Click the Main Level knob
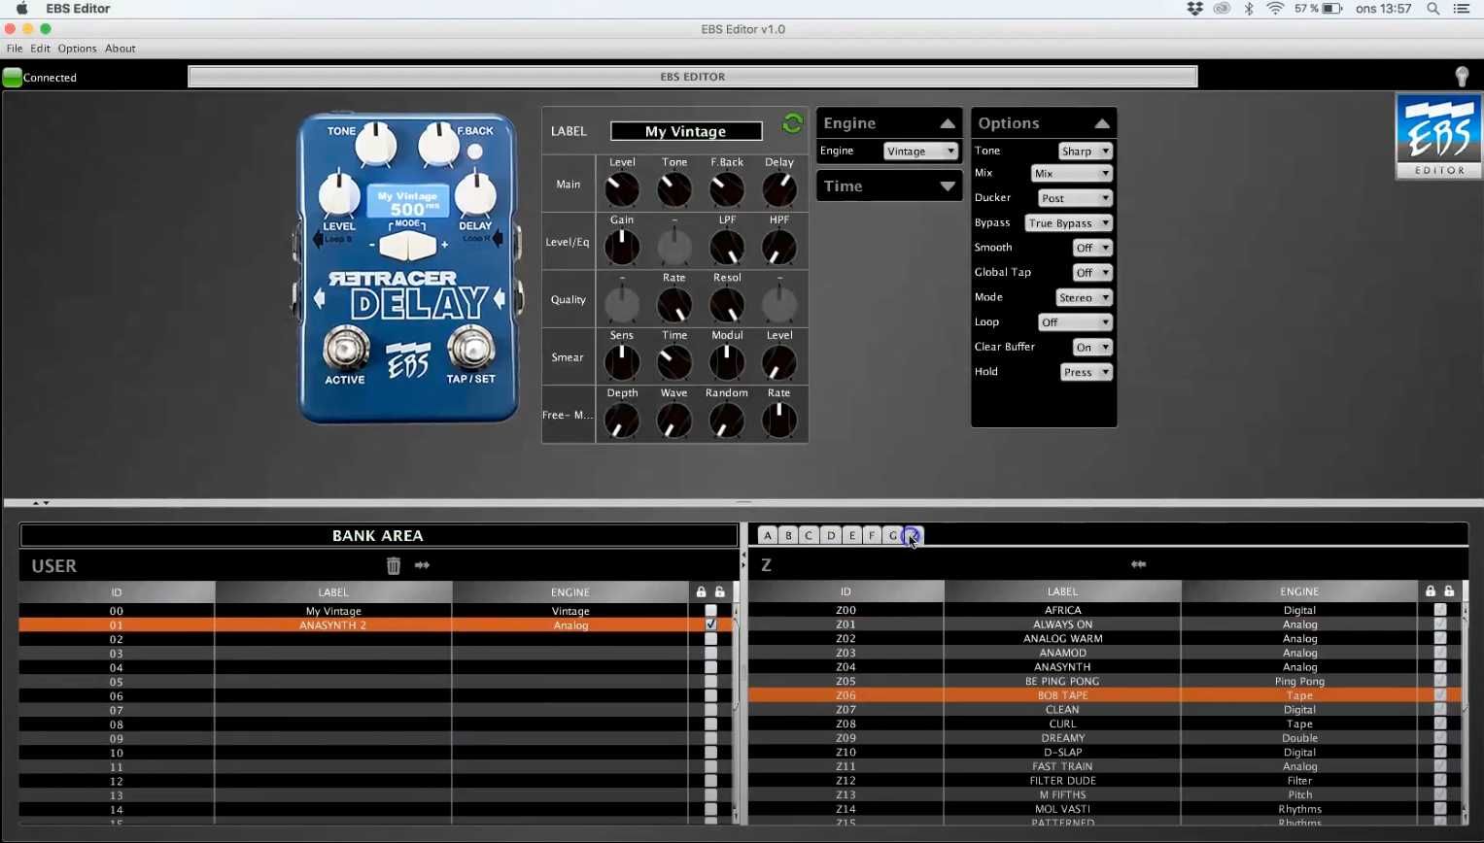This screenshot has width=1484, height=843. pyautogui.click(x=622, y=189)
